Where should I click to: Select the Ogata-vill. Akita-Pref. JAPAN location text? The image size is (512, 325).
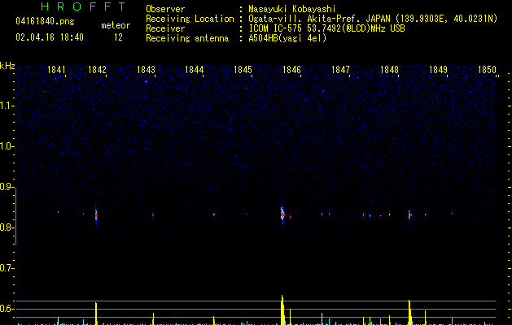click(373, 19)
